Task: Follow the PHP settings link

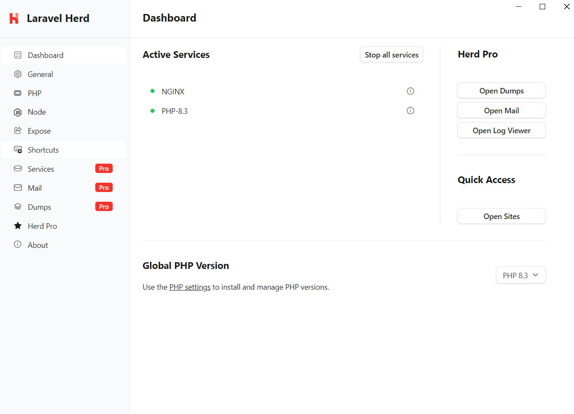Action: [190, 287]
